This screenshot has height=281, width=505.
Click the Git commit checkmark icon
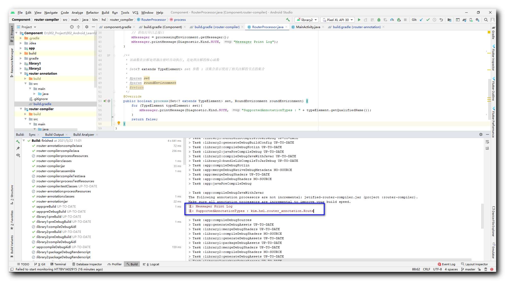point(428,20)
